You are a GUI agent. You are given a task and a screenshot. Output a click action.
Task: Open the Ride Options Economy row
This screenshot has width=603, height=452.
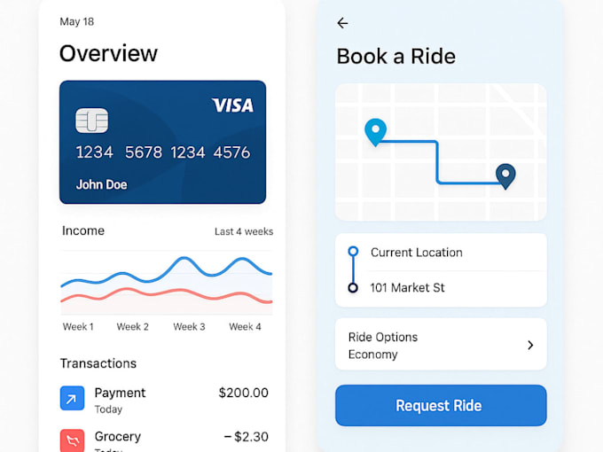[441, 345]
